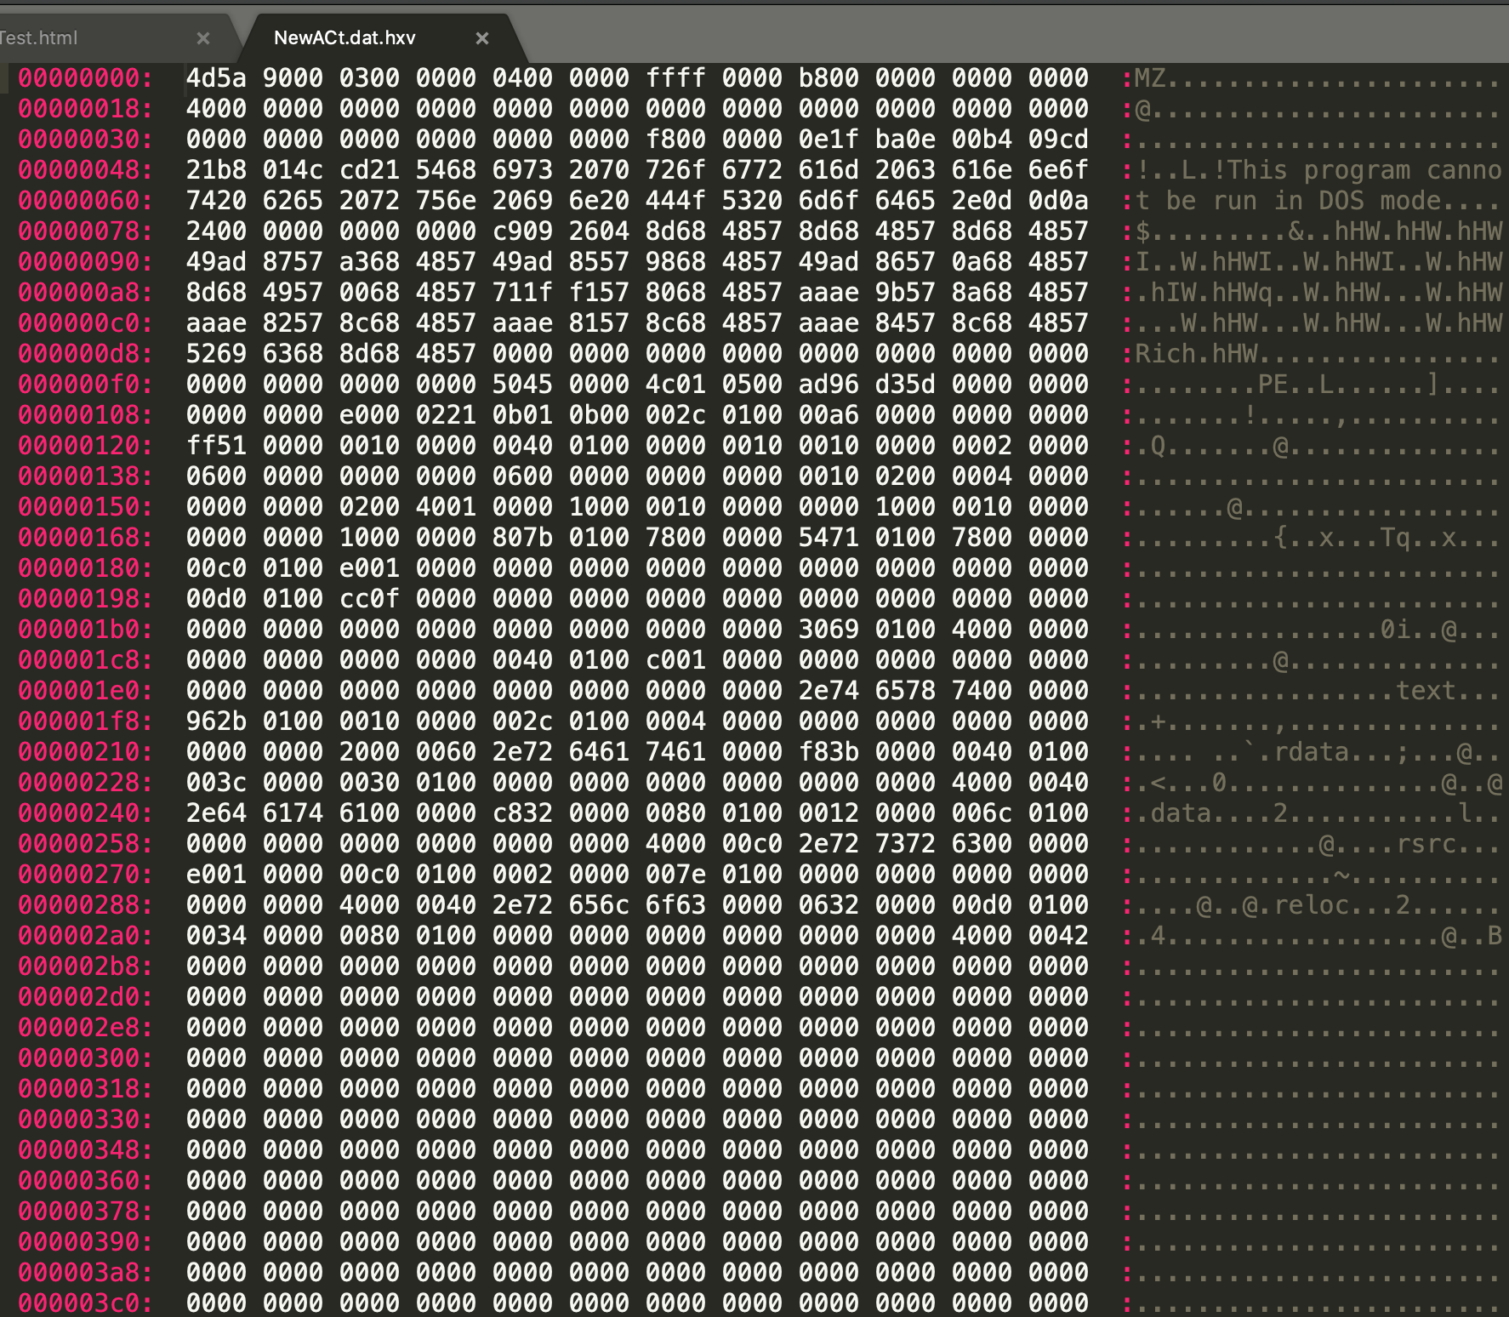The width and height of the screenshot is (1509, 1317).
Task: Click hex value 5045 PE signature
Action: pyautogui.click(x=522, y=385)
